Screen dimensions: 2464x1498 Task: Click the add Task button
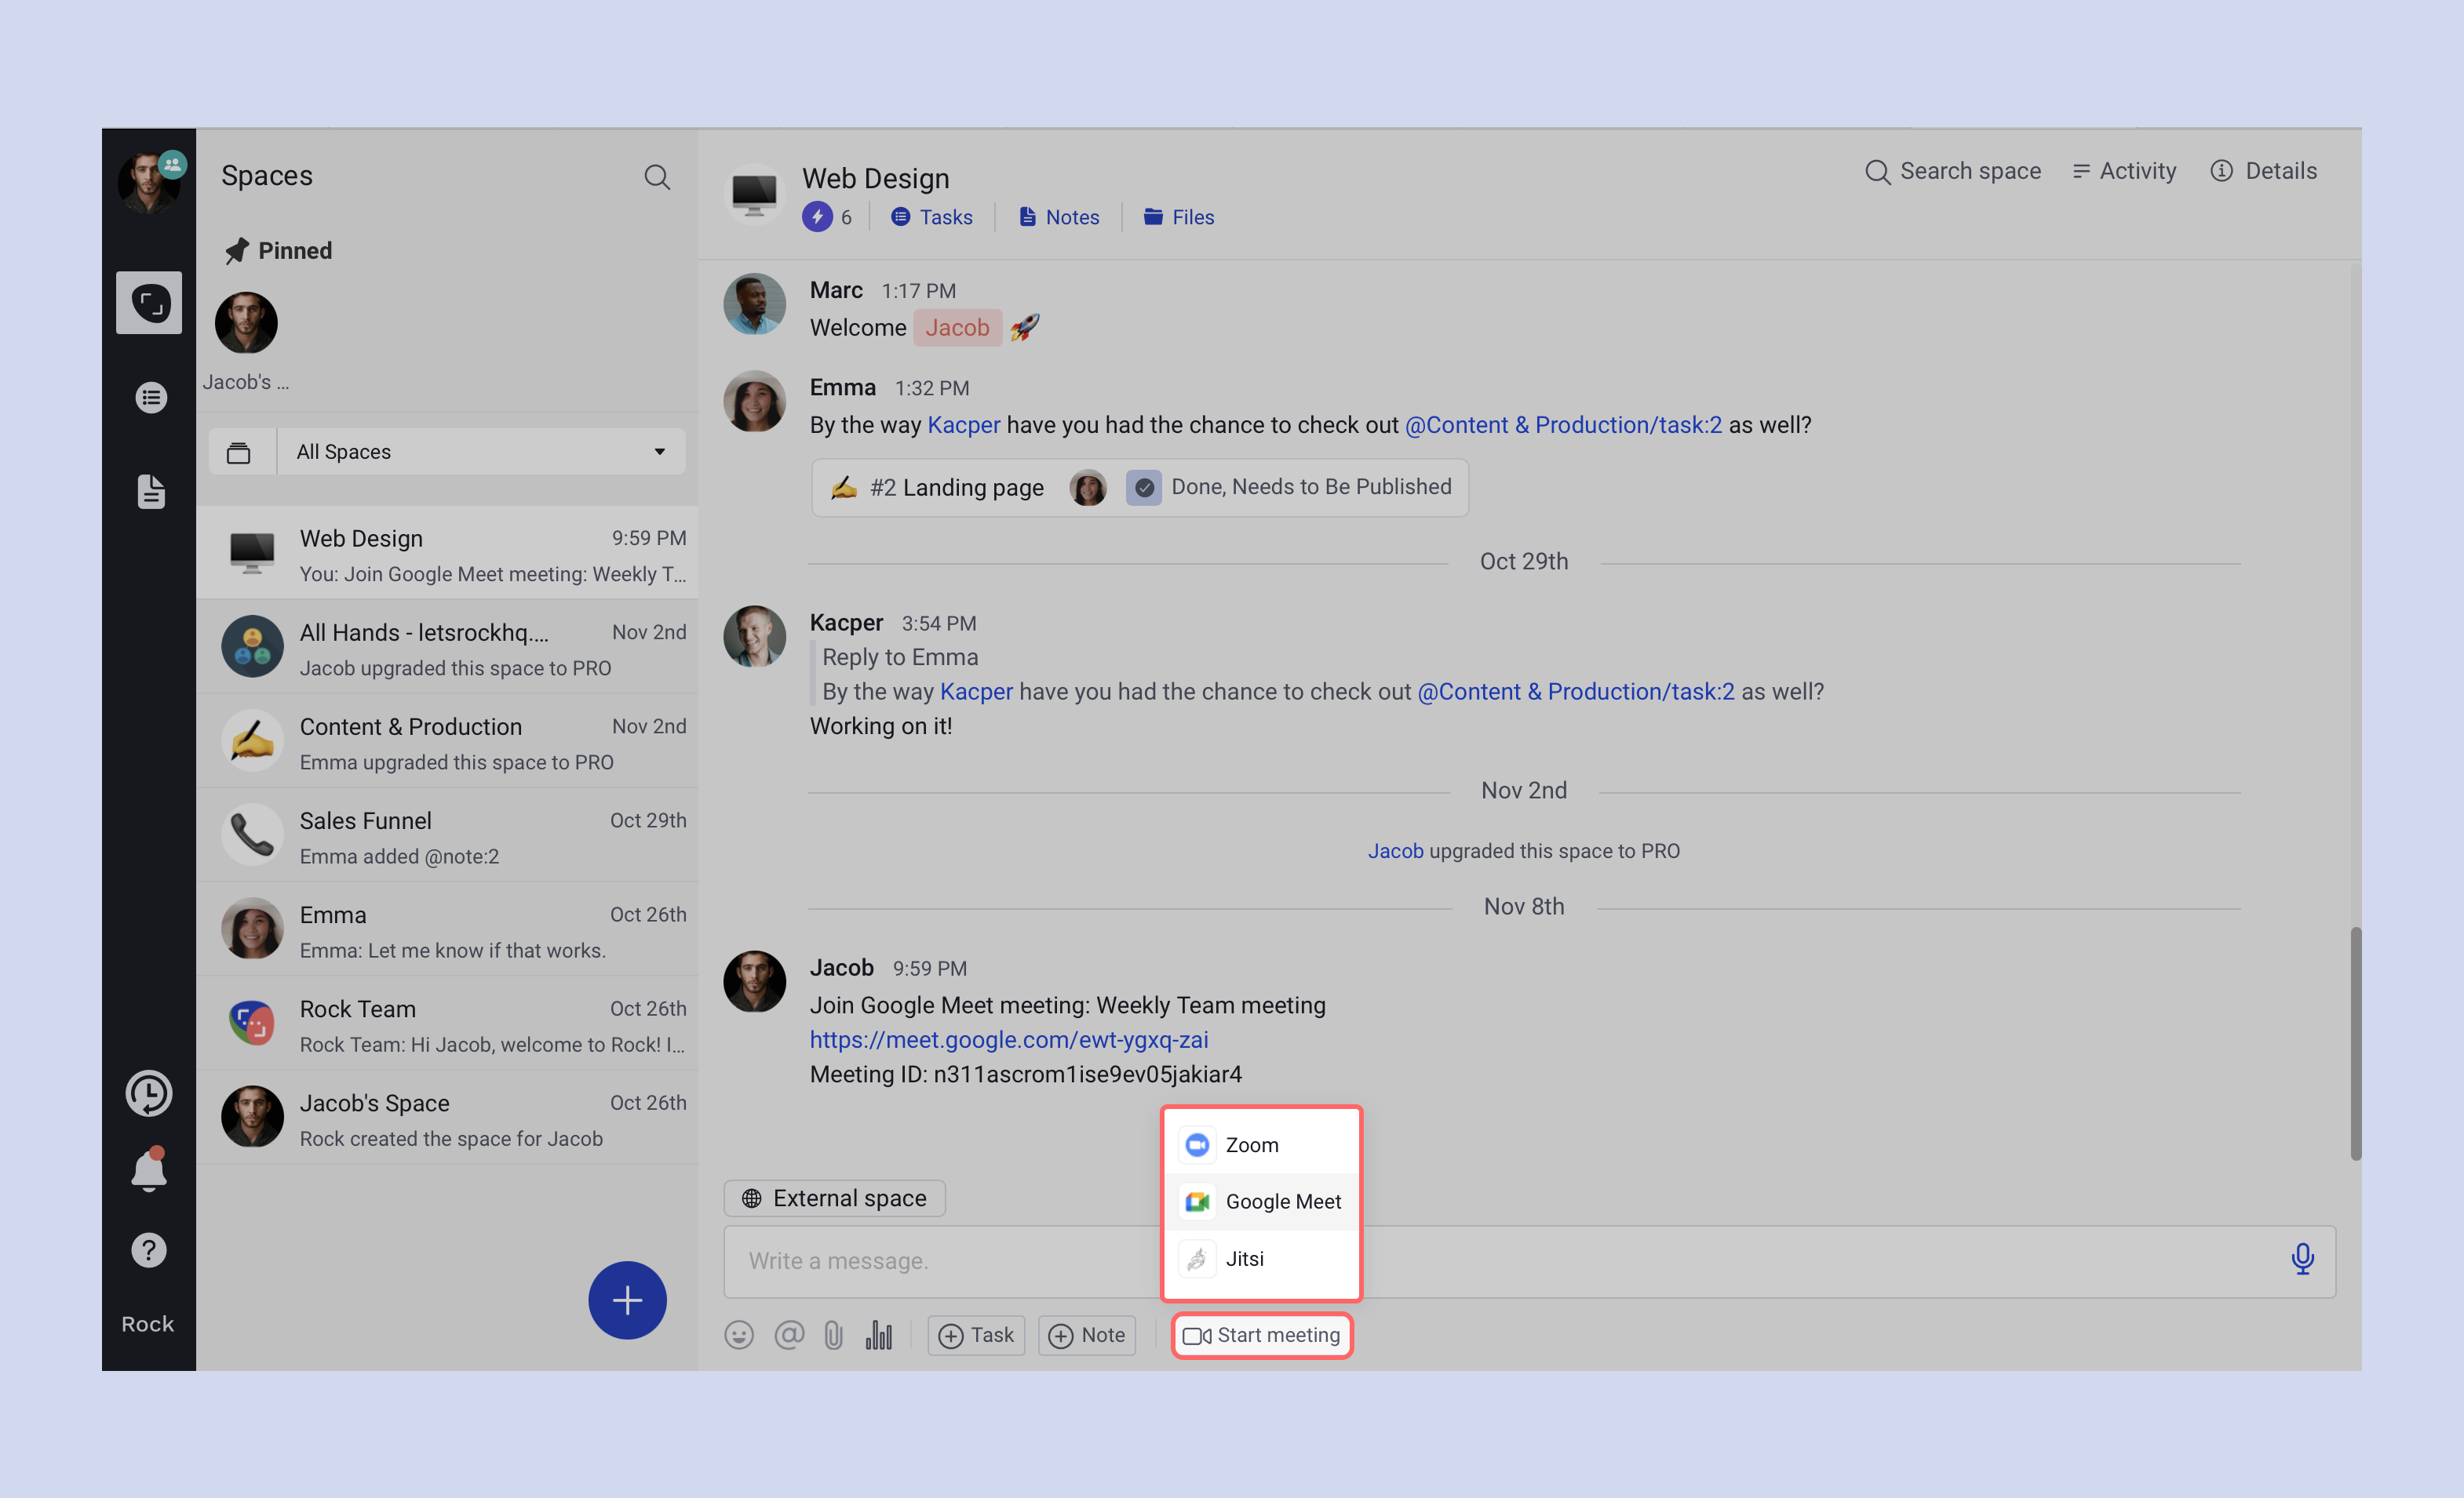[x=976, y=1335]
